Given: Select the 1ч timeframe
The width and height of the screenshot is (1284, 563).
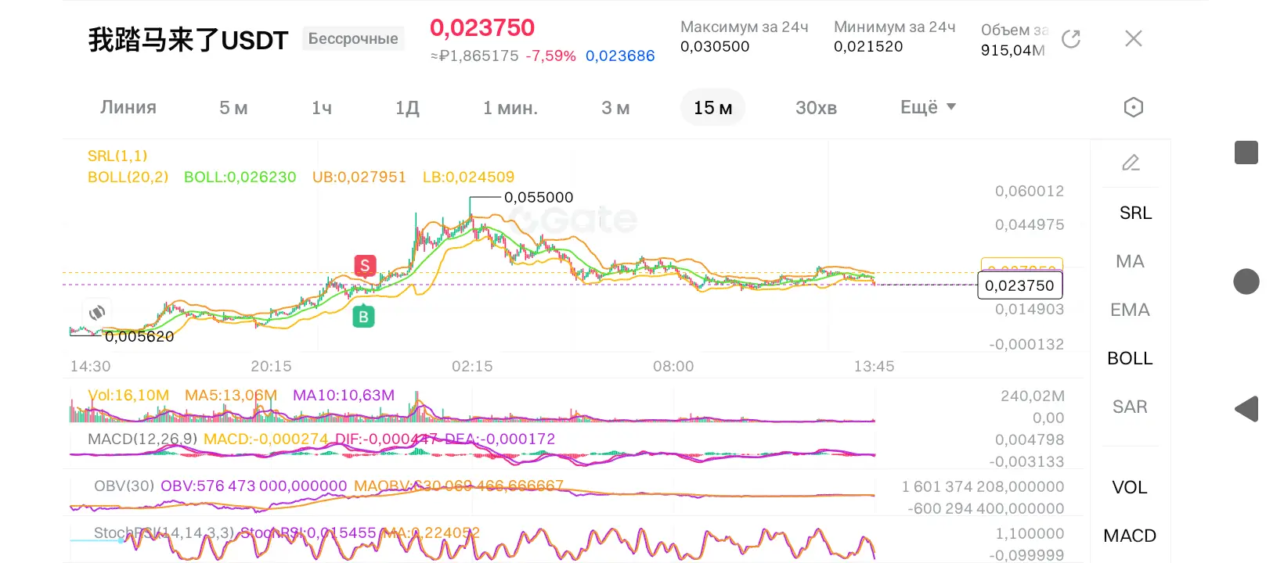Looking at the screenshot, I should 322,108.
